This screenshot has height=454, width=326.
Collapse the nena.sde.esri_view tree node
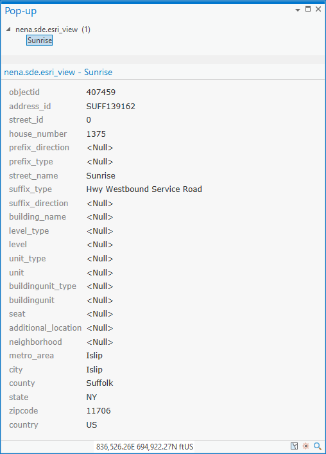pos(9,29)
